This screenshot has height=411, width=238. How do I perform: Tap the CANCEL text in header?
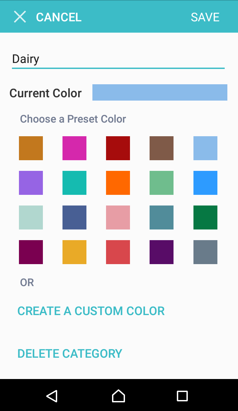59,17
